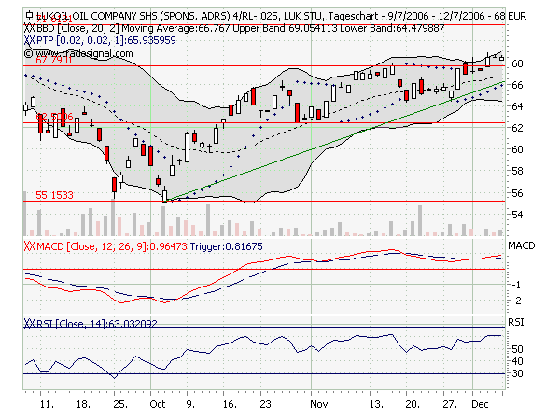Click the 64 price axis label

[x=517, y=106]
